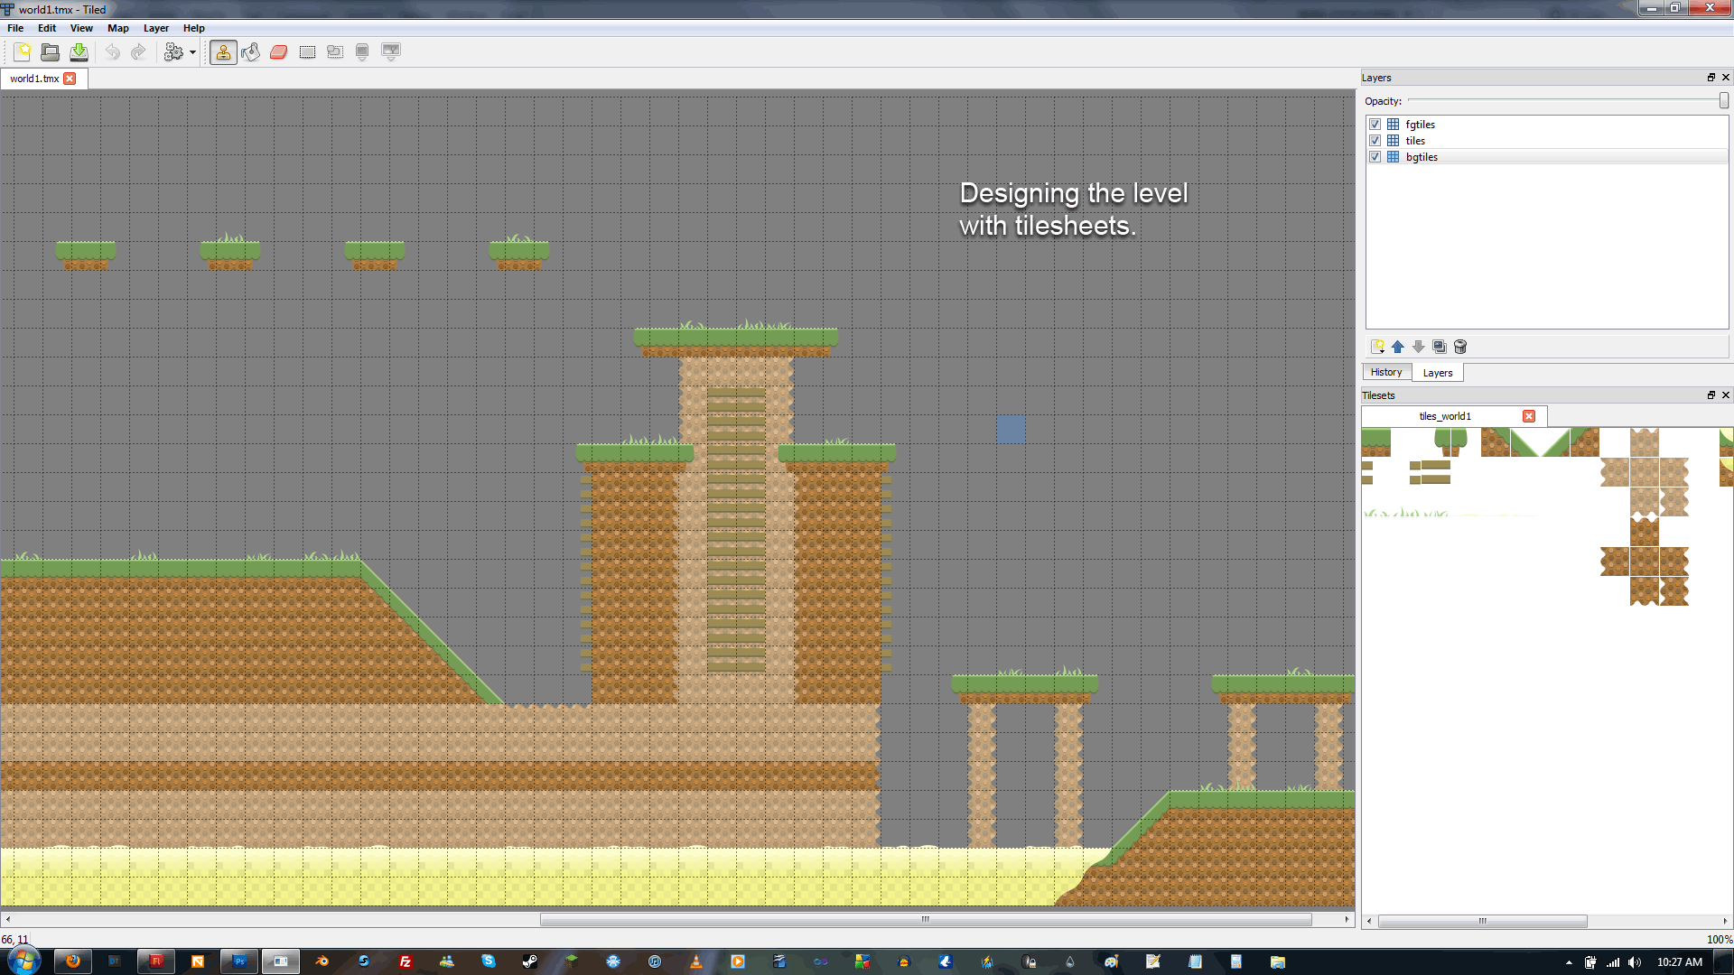Image resolution: width=1734 pixels, height=975 pixels.
Task: Float the Tilesets panel
Action: point(1711,395)
